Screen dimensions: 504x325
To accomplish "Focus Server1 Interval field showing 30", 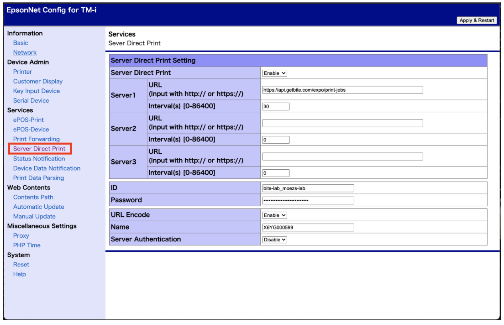I will 276,107.
